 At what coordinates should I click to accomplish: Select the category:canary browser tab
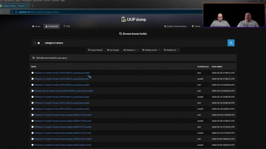click(15, 6)
